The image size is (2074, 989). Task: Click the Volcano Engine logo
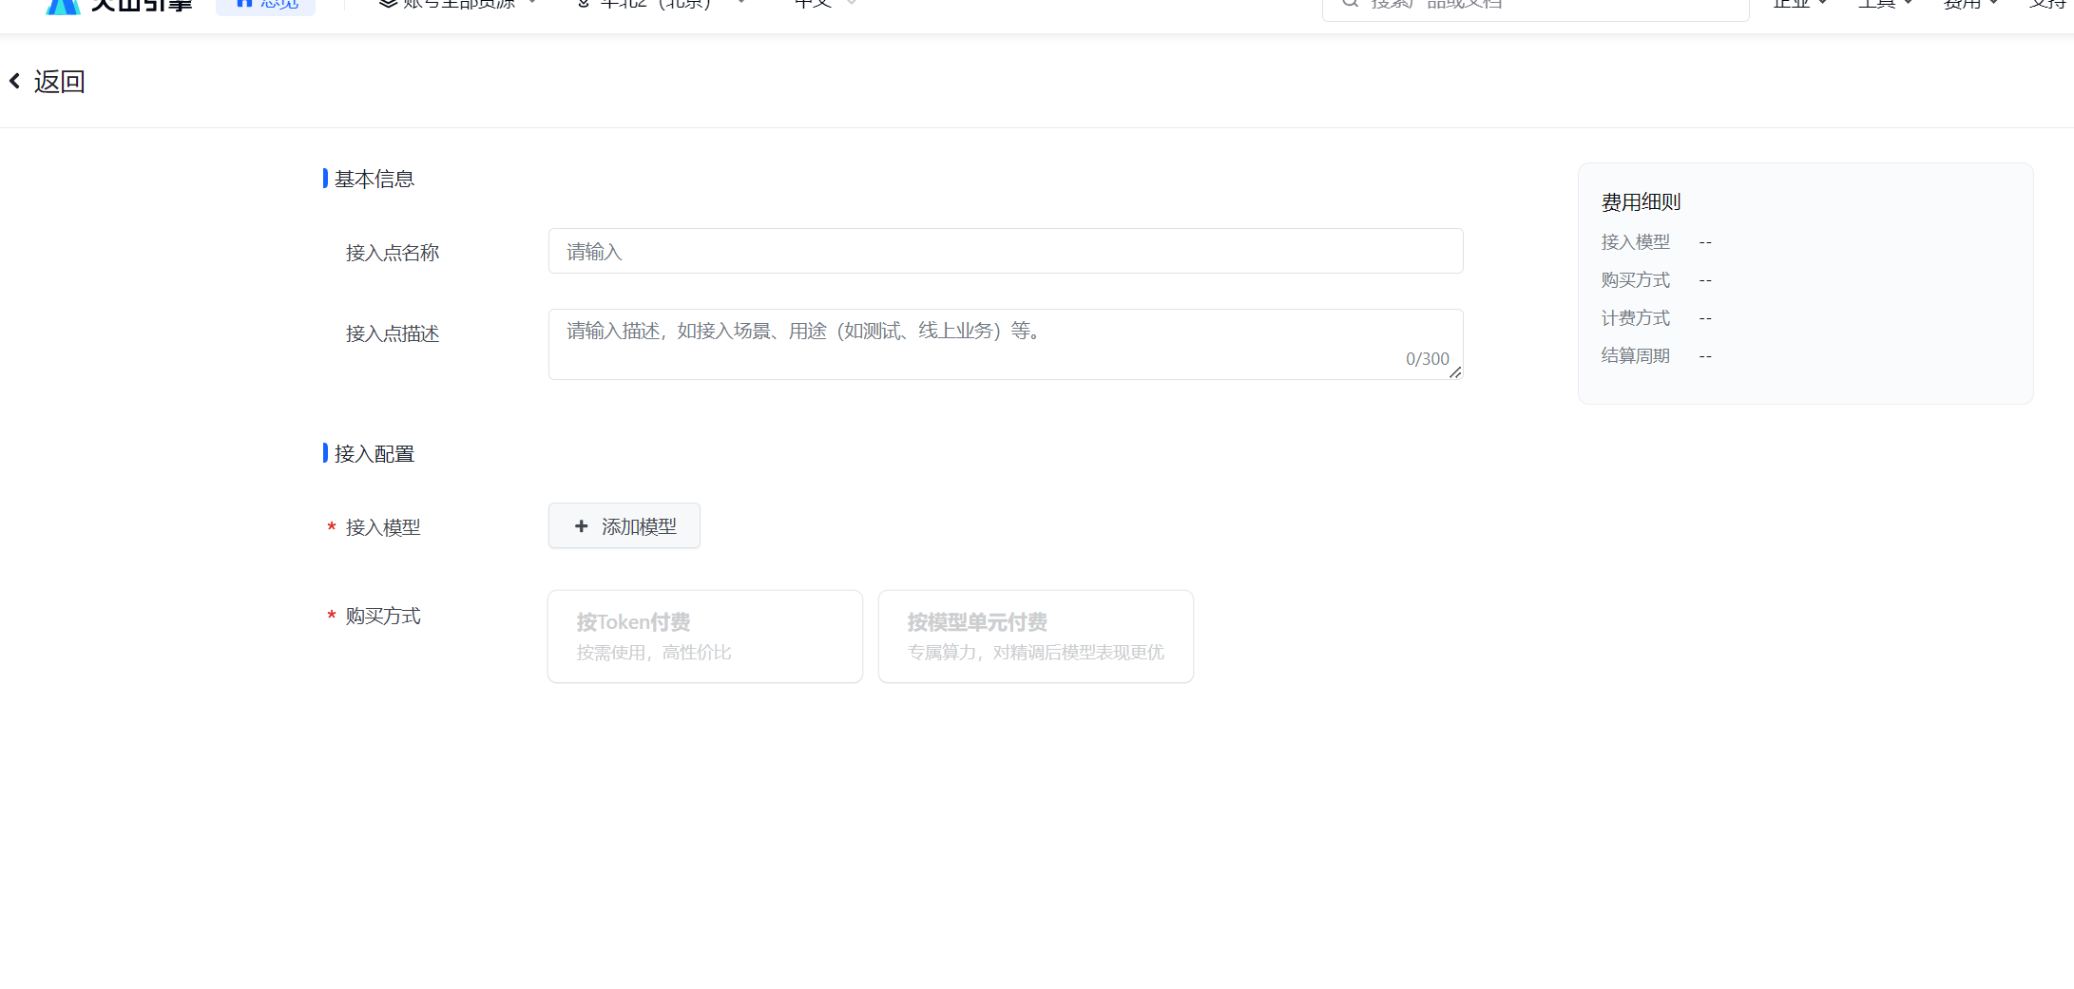click(x=120, y=5)
